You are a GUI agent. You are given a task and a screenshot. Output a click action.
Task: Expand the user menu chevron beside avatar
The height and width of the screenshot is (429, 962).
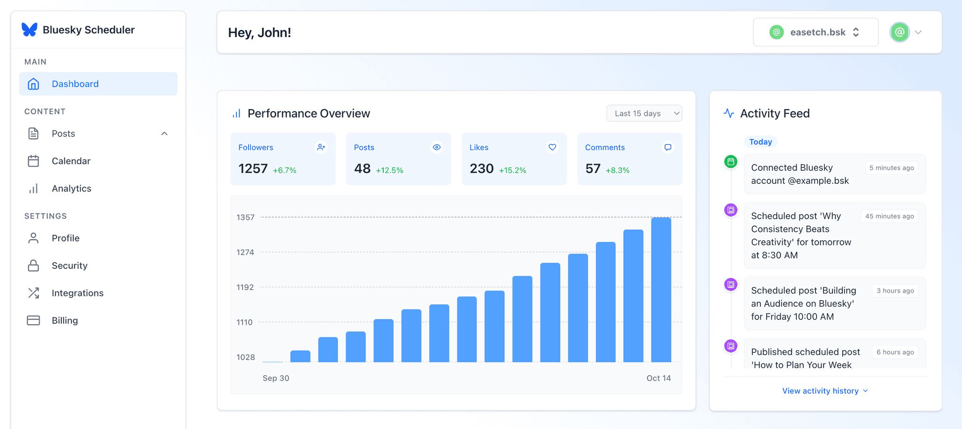pos(918,32)
